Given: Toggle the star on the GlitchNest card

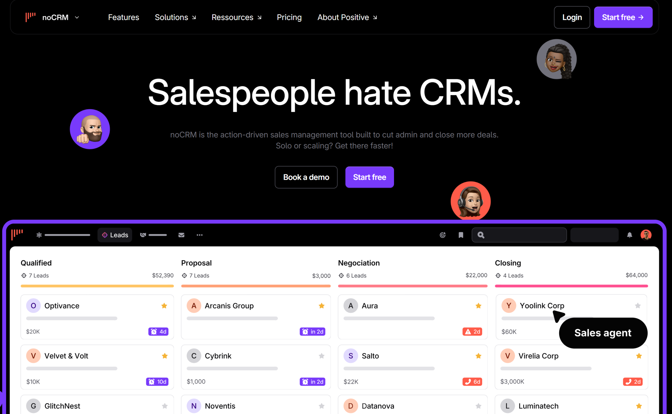Looking at the screenshot, I should click(165, 406).
